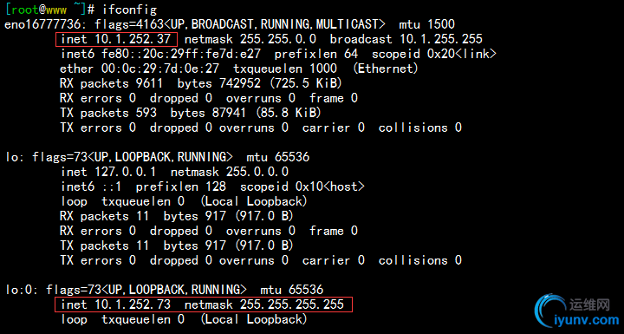
Task: Click the mtu 1500 value
Action: [426, 24]
